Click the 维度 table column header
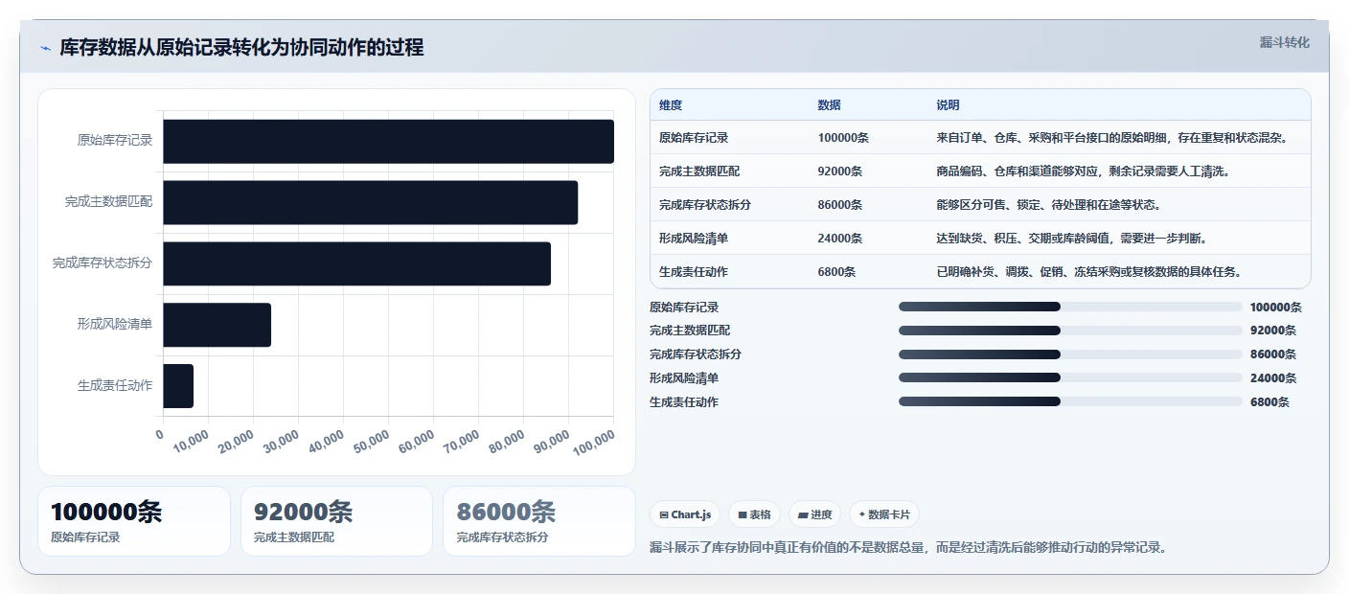Screen dimensions: 1349x594 [x=671, y=105]
